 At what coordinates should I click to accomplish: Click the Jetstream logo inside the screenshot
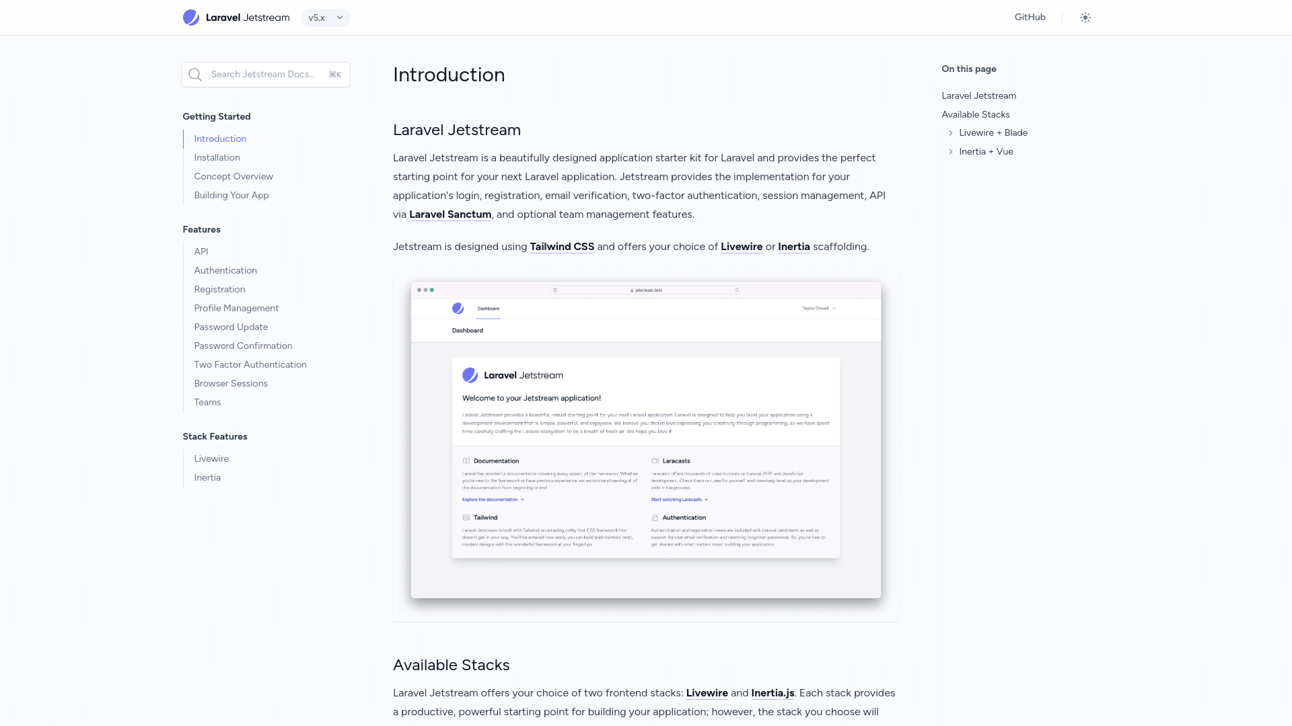pos(470,375)
